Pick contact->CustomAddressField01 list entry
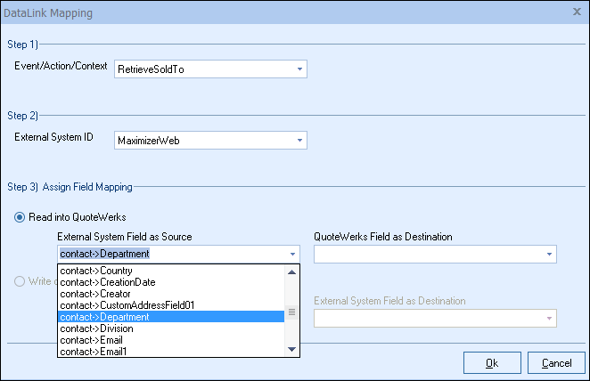Screen dimensions: 590x381 click(x=169, y=304)
